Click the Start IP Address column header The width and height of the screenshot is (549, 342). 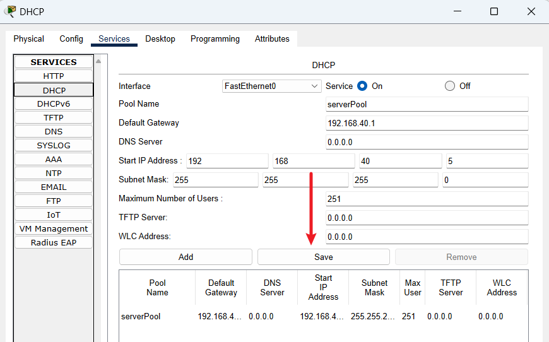pos(323,288)
